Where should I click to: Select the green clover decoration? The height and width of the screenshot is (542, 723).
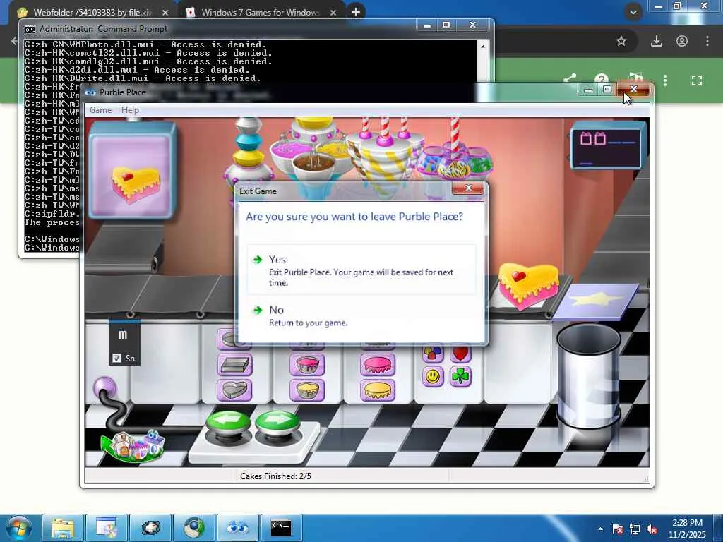click(460, 377)
